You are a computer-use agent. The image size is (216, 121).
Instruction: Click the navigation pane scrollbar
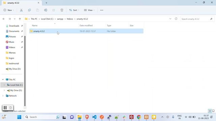[25, 71]
